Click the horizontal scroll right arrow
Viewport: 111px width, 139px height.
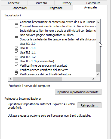[93, 79]
